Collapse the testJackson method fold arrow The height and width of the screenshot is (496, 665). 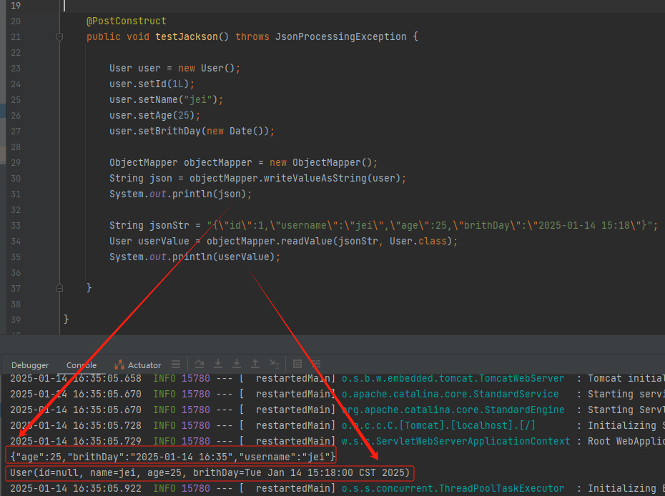point(60,36)
